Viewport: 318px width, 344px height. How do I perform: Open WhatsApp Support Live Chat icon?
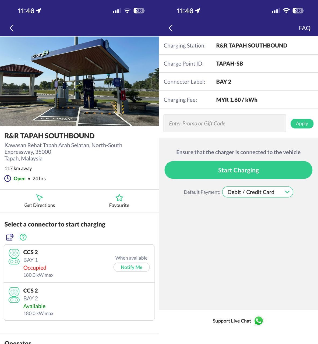pos(259,321)
